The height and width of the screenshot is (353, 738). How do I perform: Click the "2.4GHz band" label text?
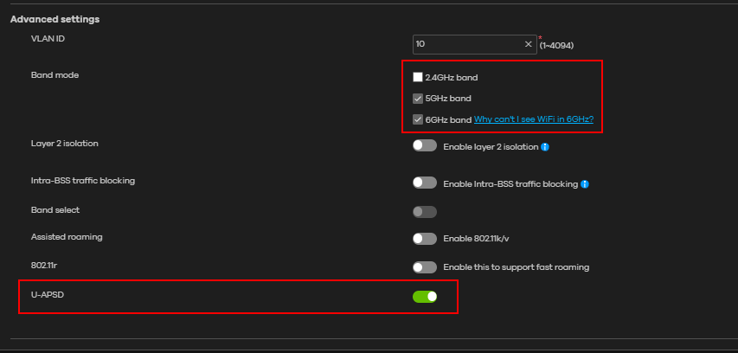(x=451, y=77)
